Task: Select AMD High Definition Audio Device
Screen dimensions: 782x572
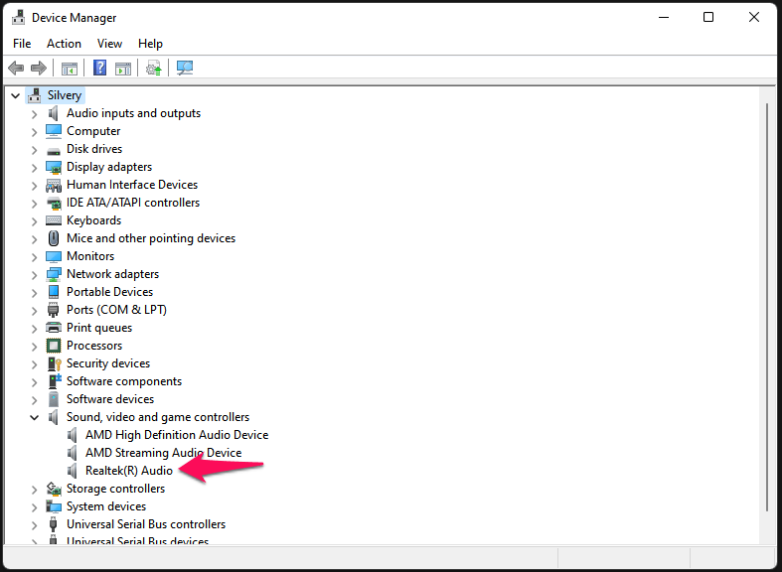Action: click(176, 435)
